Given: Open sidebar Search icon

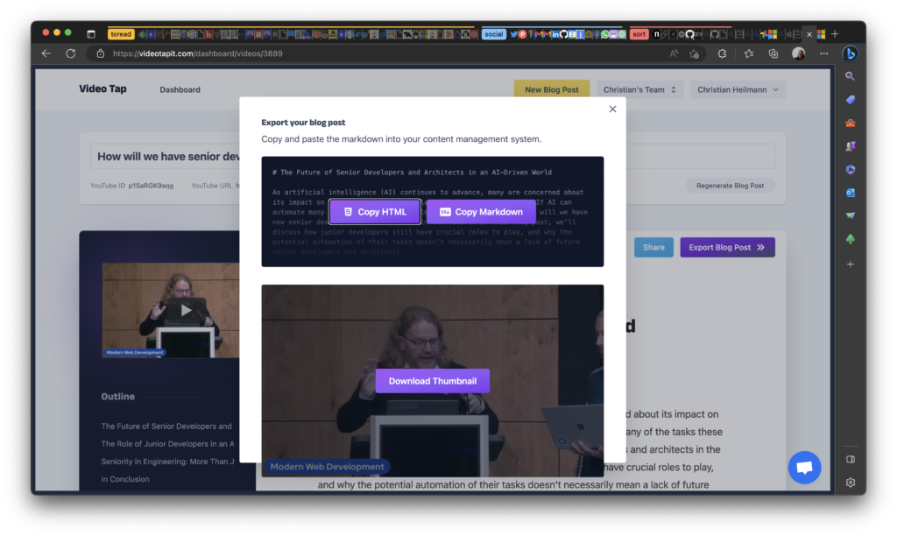Looking at the screenshot, I should (x=850, y=76).
